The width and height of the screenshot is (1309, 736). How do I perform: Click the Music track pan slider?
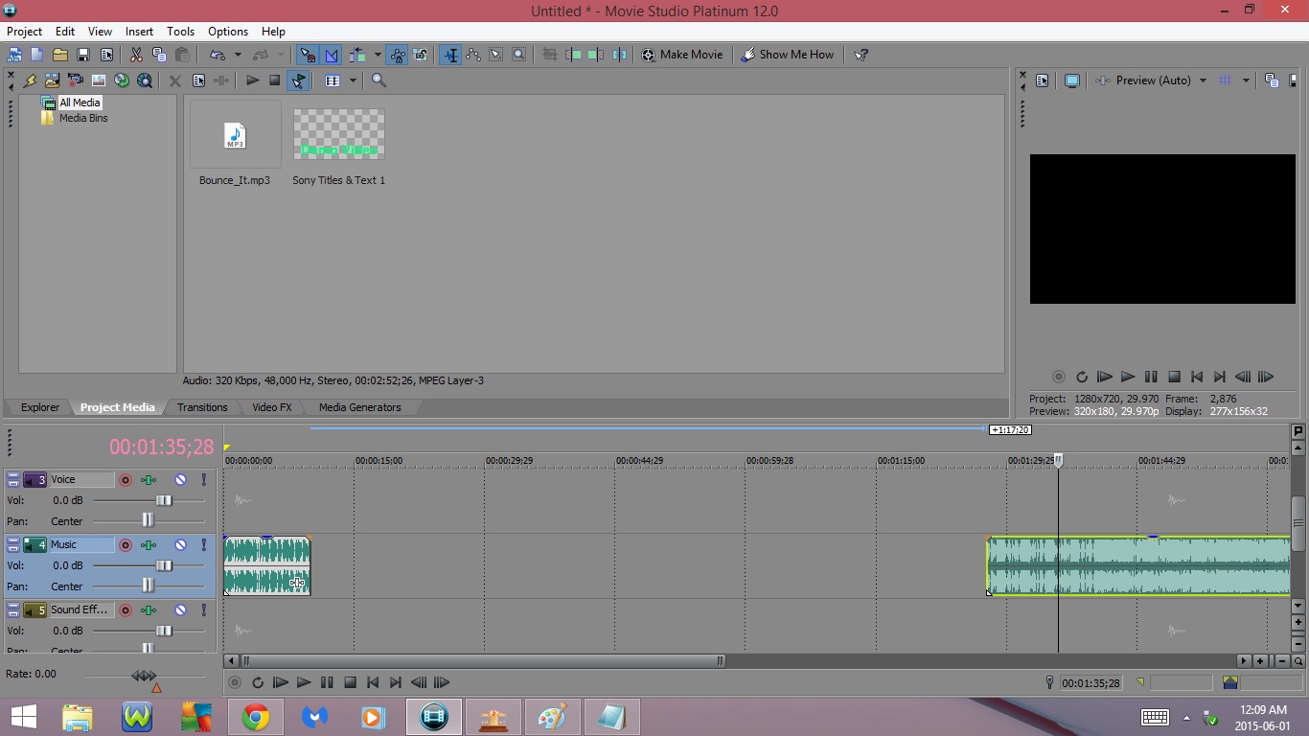pos(148,586)
